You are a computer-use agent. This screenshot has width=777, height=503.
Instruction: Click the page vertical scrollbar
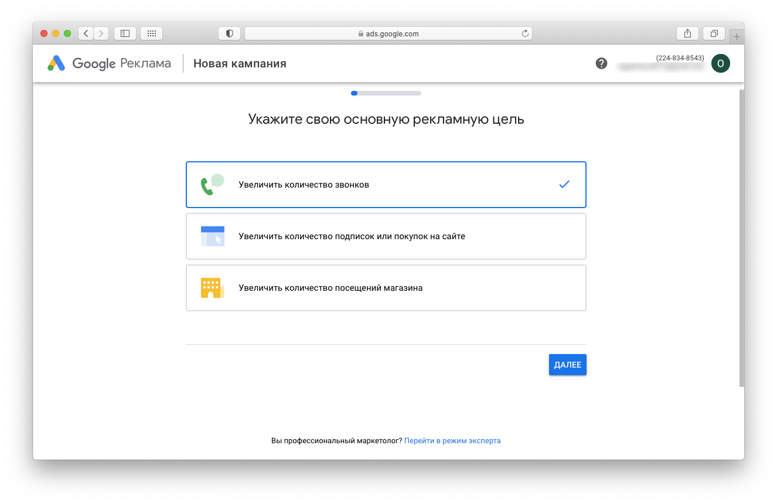click(x=742, y=237)
